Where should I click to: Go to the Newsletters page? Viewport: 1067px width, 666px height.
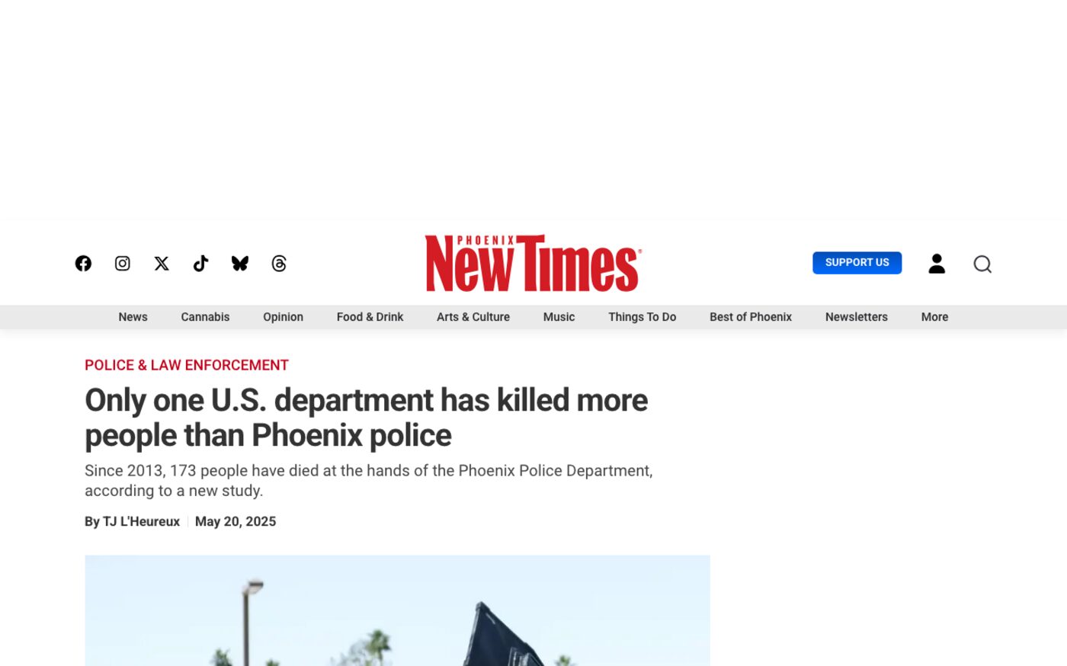click(856, 317)
